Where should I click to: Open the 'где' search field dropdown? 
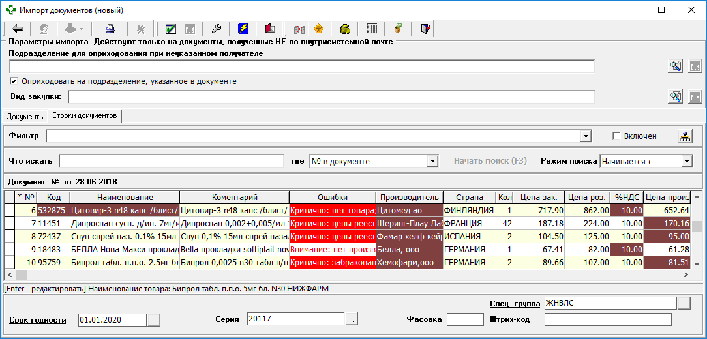(x=432, y=161)
